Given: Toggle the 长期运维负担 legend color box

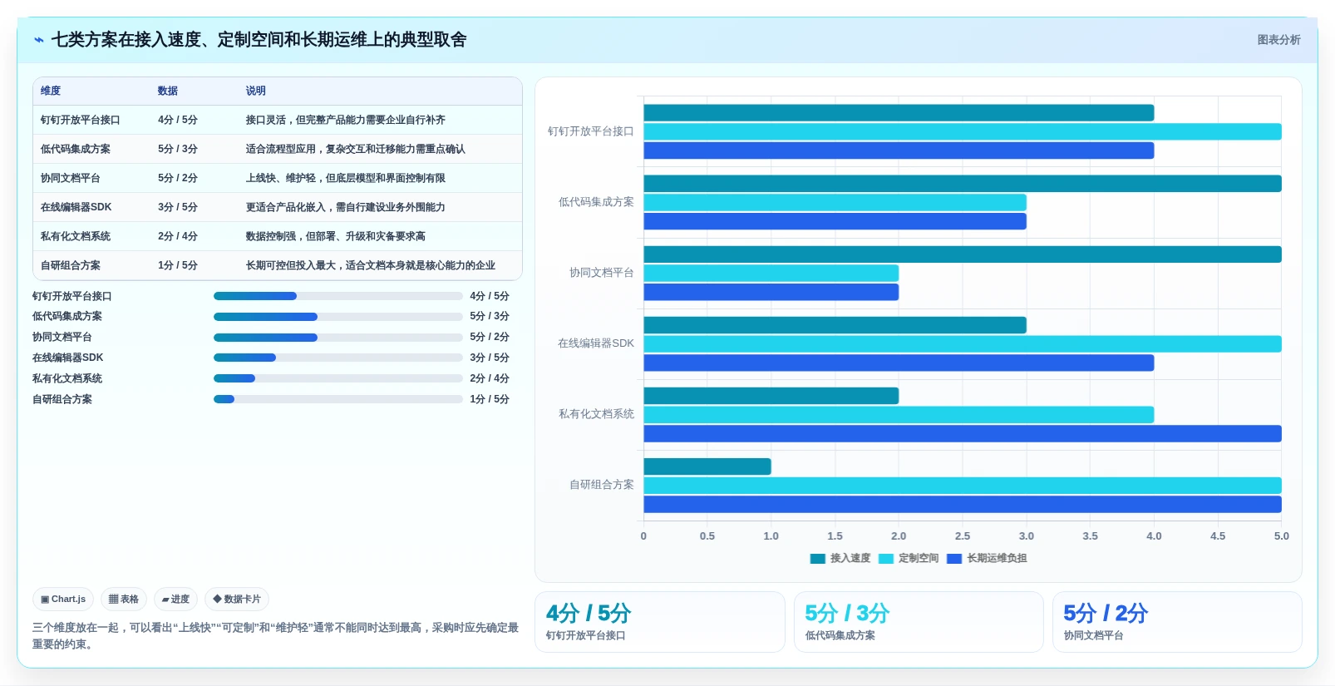Looking at the screenshot, I should tap(954, 559).
